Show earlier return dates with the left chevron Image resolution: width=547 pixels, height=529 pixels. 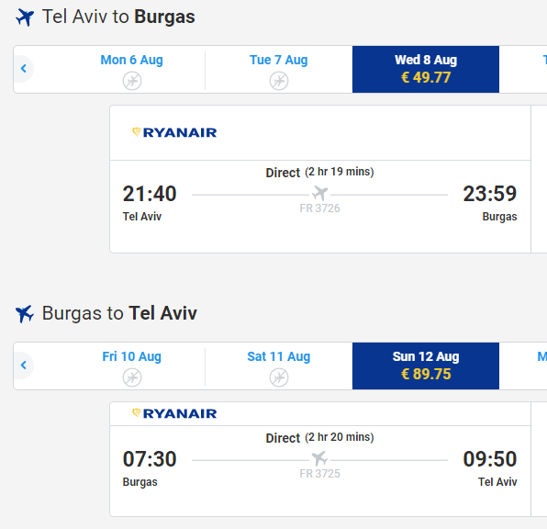pyautogui.click(x=23, y=366)
